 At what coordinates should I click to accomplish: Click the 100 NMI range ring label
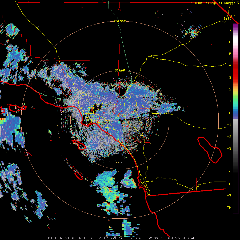[120, 21]
